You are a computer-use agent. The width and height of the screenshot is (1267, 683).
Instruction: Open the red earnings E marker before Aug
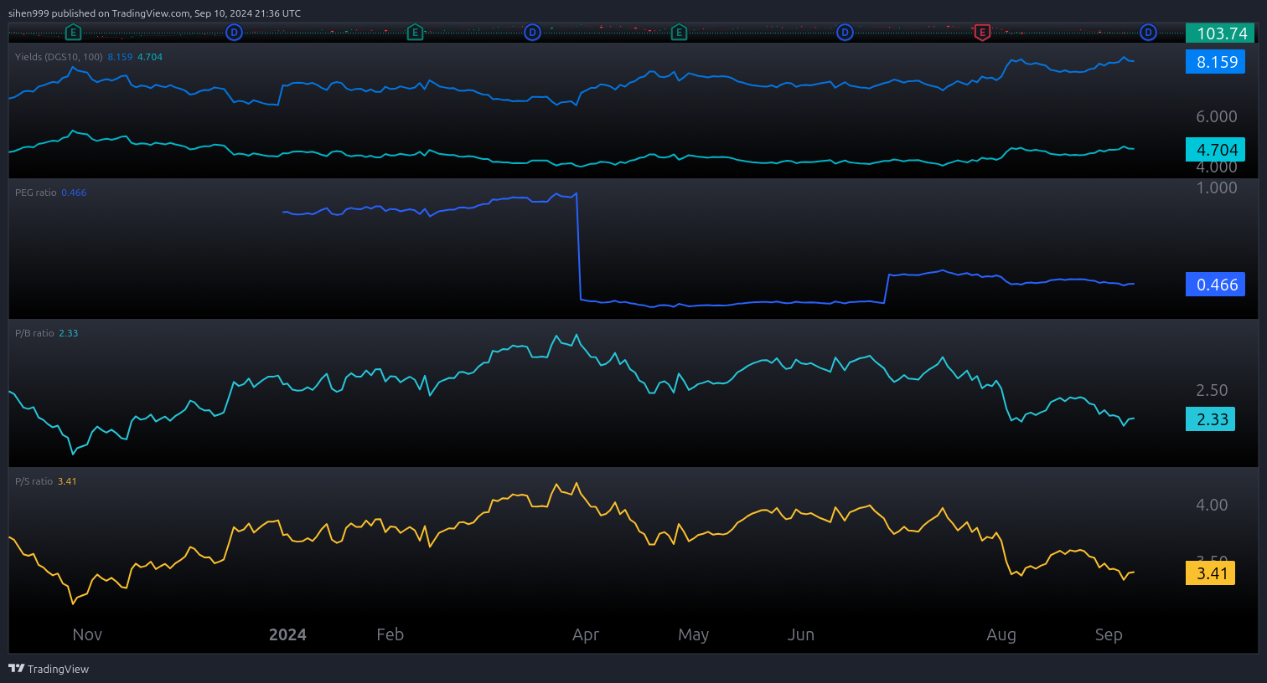[982, 33]
